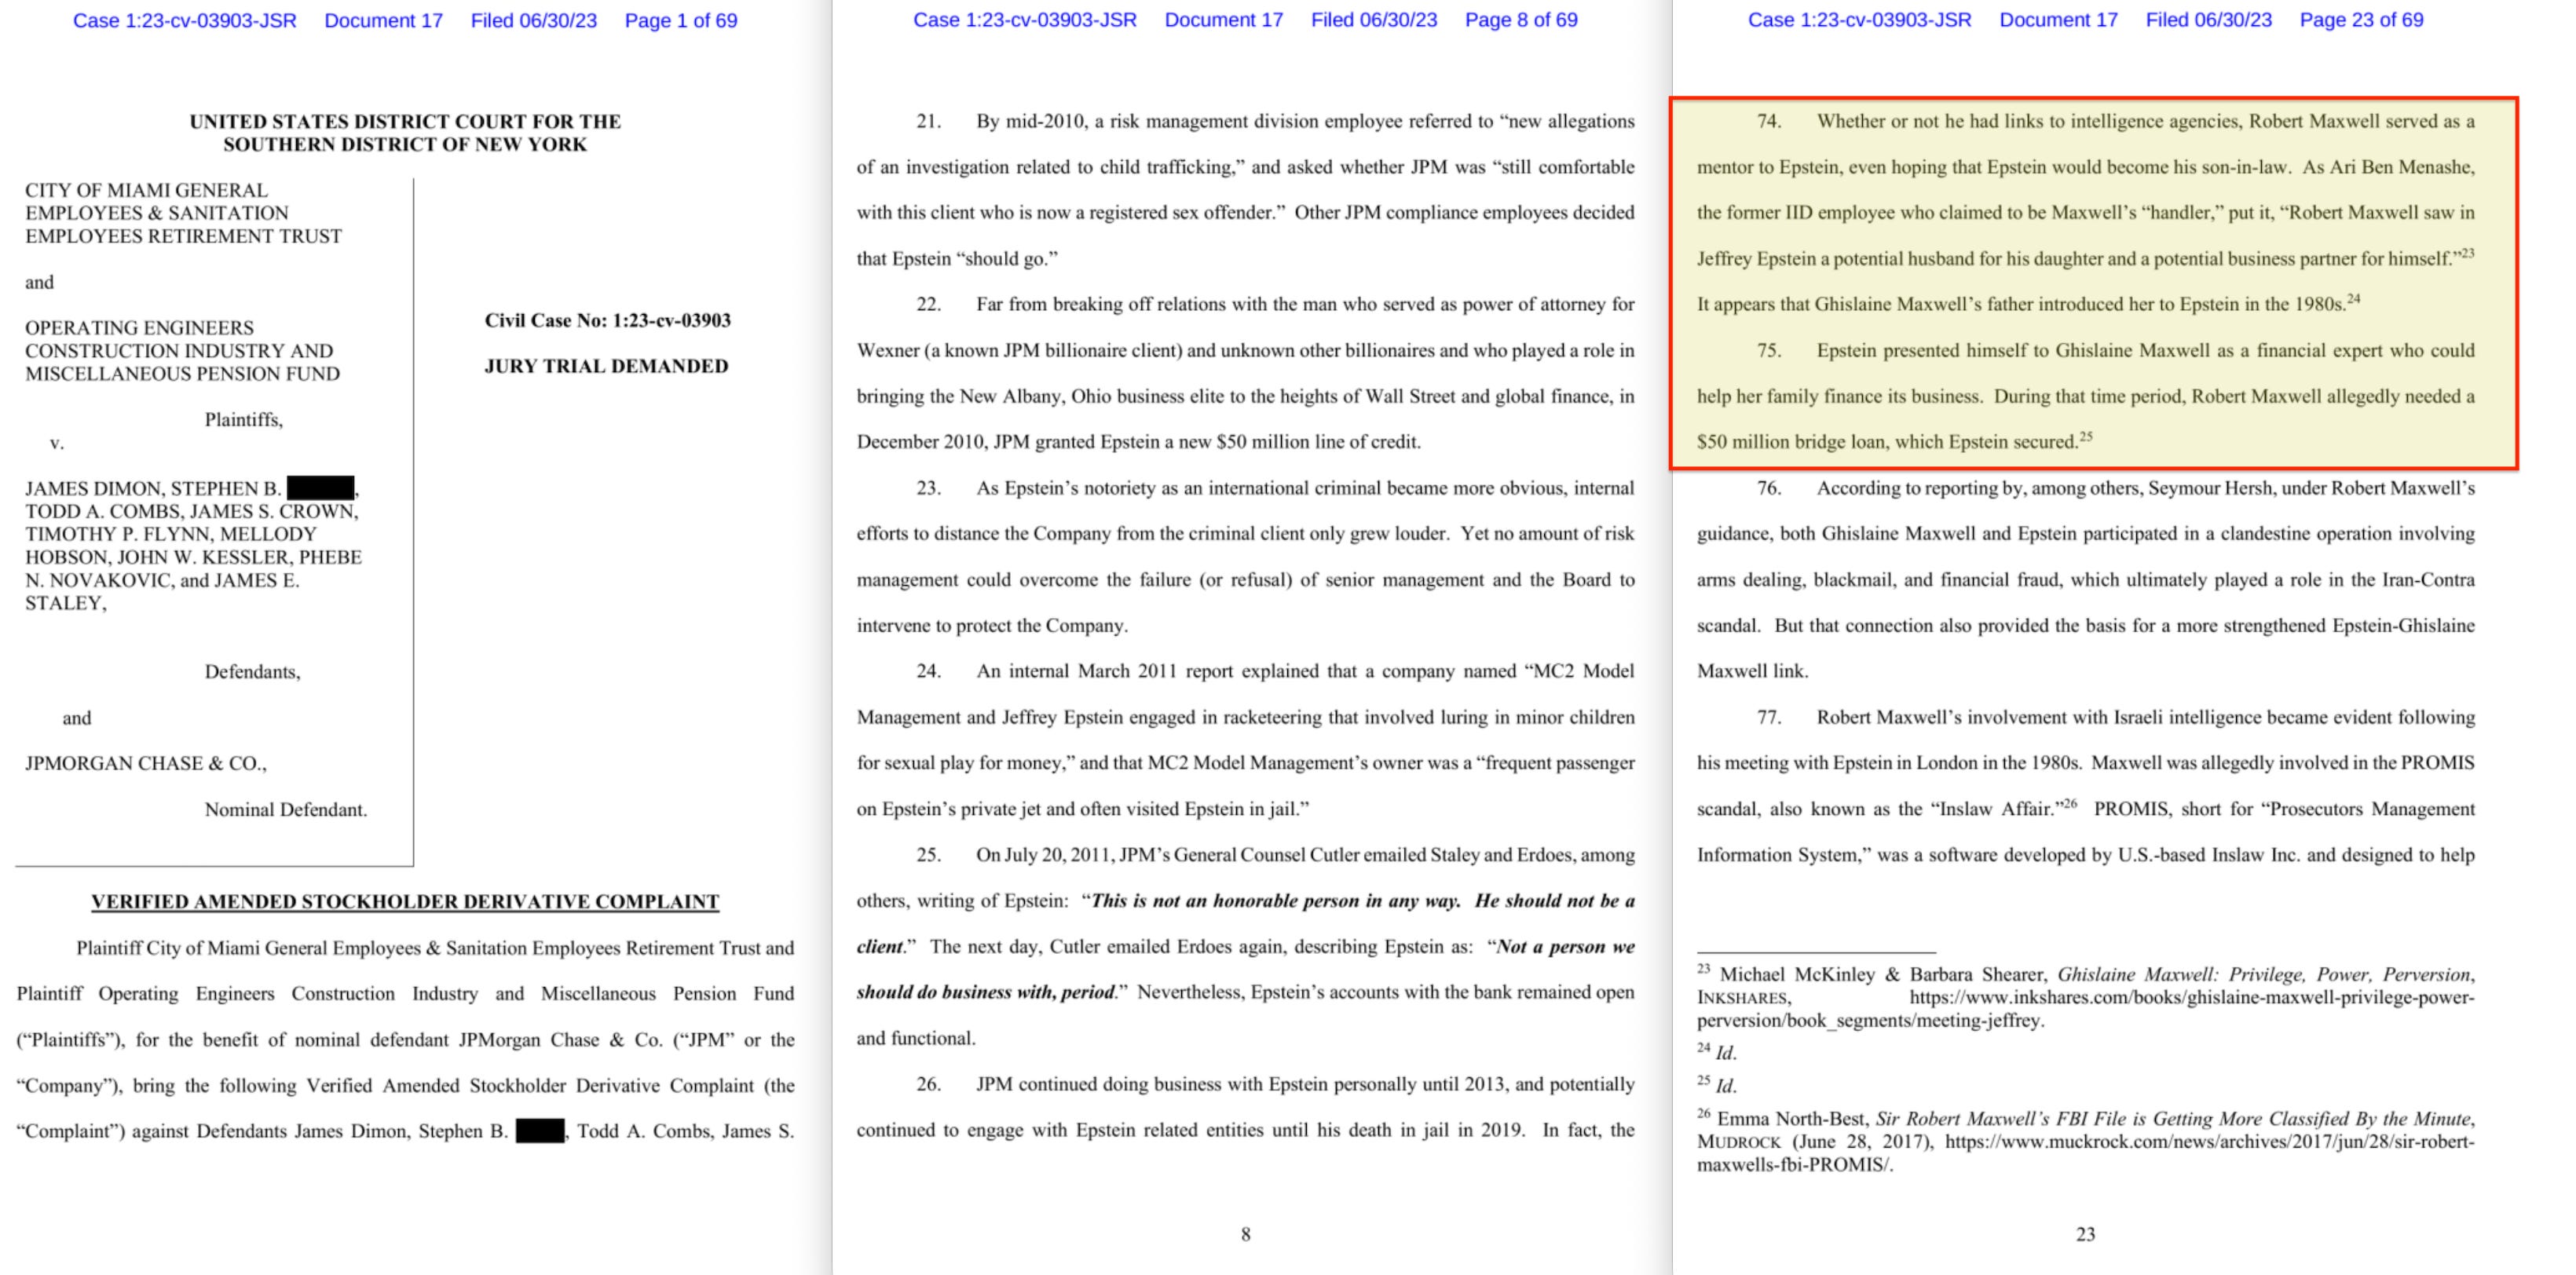
Task: Click footnote marker 26 after "Inslaw Affair"
Action: (x=2070, y=803)
